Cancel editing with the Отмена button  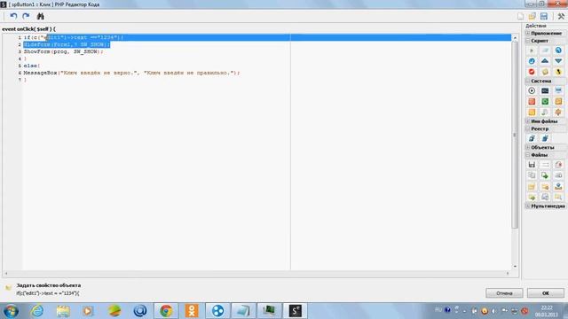[x=504, y=293]
